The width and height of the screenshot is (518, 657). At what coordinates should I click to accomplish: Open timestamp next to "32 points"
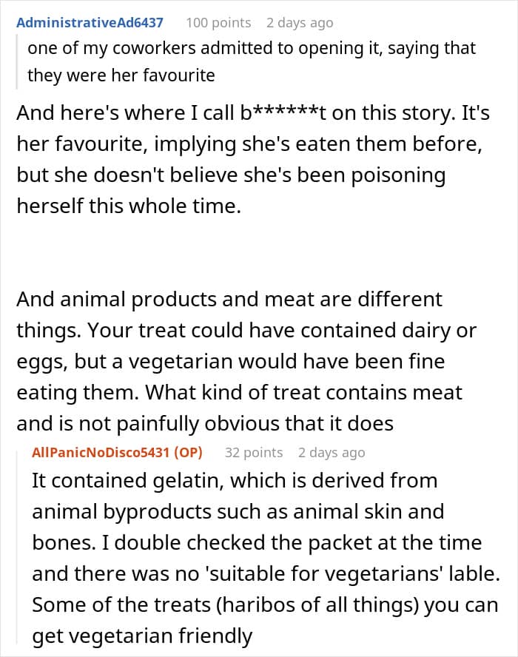(332, 452)
